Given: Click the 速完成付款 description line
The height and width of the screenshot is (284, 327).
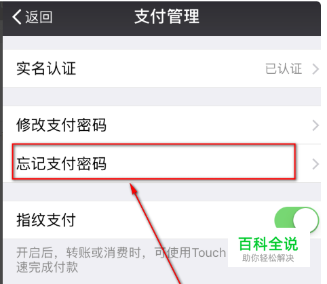Looking at the screenshot, I should point(47,267).
